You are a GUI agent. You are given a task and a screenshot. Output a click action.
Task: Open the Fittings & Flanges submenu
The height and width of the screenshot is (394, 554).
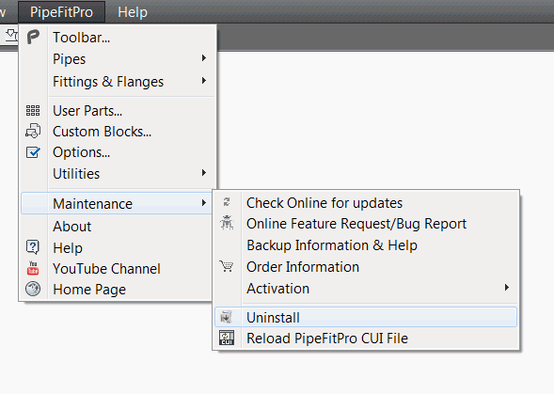coord(119,82)
